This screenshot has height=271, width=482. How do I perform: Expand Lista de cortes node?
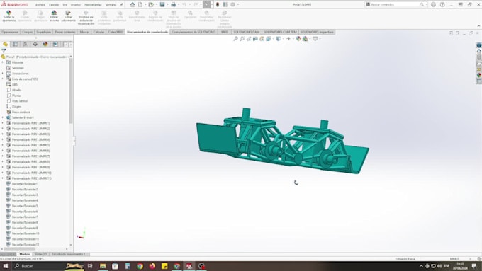3,79
